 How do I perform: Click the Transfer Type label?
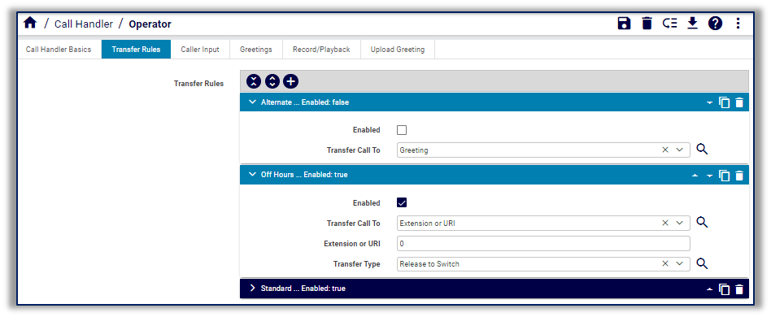[356, 264]
